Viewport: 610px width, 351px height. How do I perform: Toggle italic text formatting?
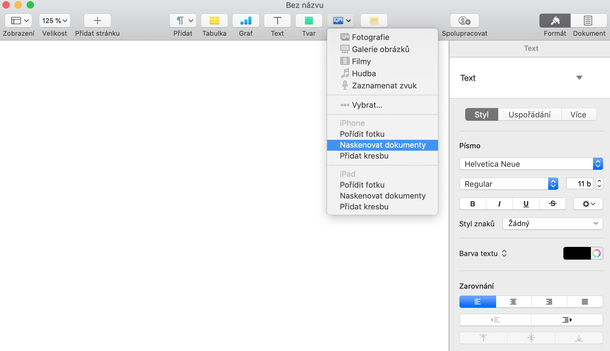pos(499,204)
